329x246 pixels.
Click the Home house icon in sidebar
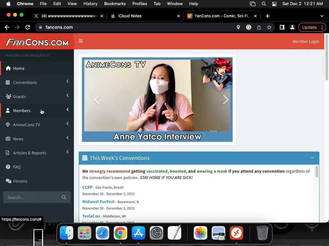tap(8, 68)
